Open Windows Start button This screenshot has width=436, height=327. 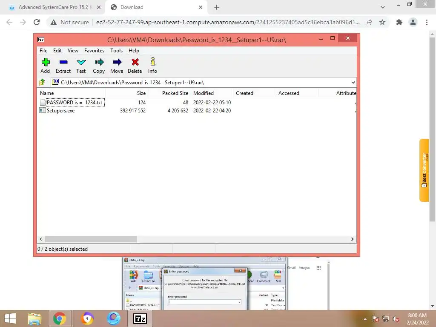10,318
